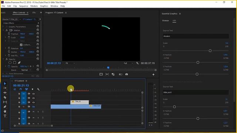Add a marker in the timeline header
Viewport: 237px width, 133px height.
point(33,89)
